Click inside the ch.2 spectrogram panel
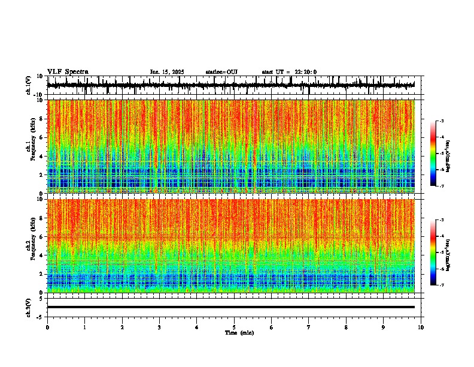Screen dimensions: 474x367 [231, 246]
